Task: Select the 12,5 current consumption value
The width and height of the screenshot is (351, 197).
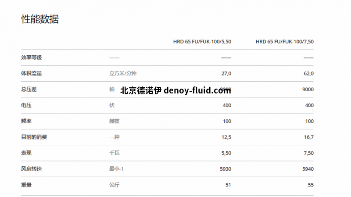Action: point(226,137)
